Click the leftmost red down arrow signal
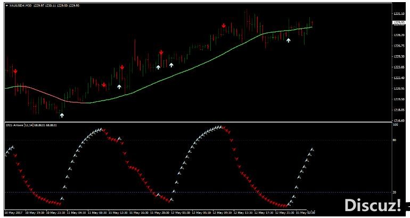410x218 pixels. coord(15,71)
